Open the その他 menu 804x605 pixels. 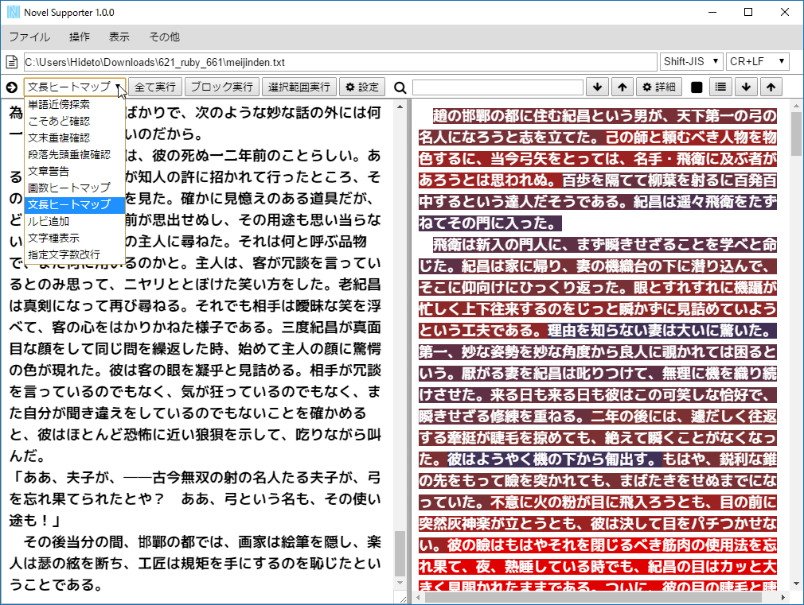[x=164, y=37]
